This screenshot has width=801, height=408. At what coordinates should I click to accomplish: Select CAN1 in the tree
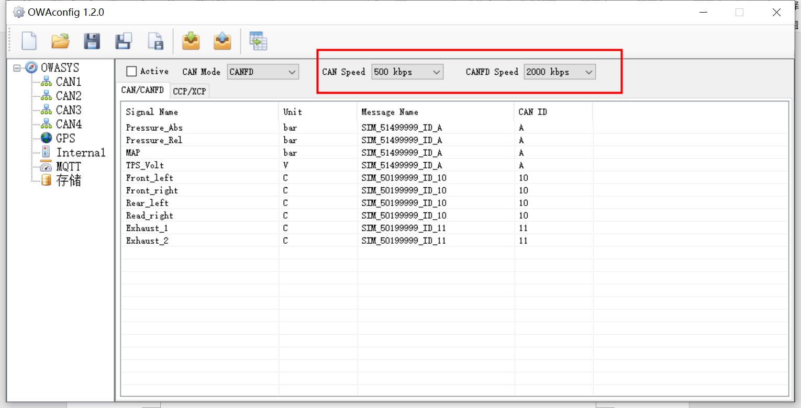click(x=69, y=82)
